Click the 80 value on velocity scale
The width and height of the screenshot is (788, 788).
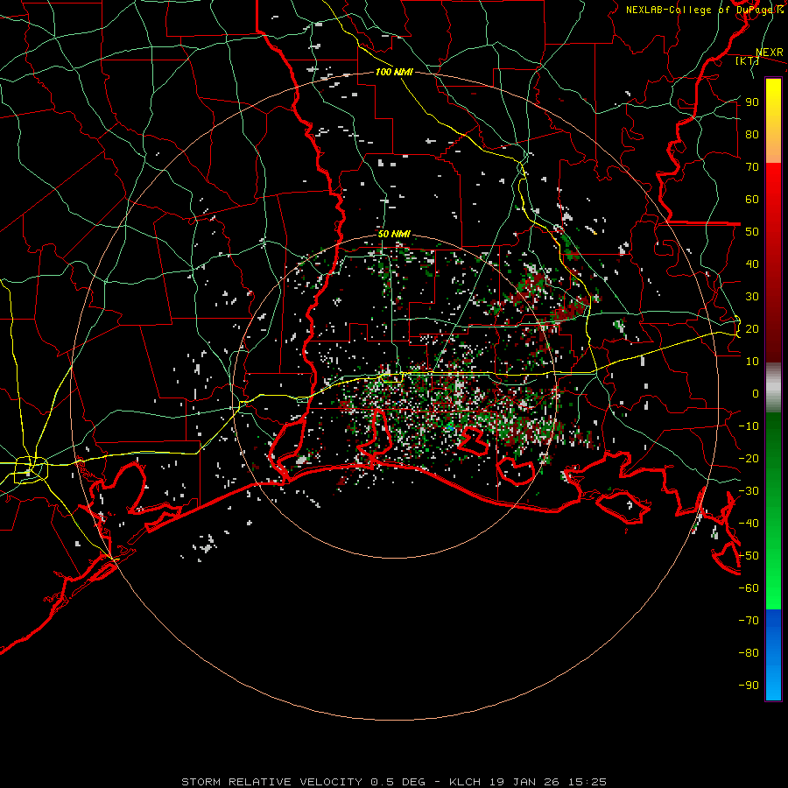click(x=752, y=135)
